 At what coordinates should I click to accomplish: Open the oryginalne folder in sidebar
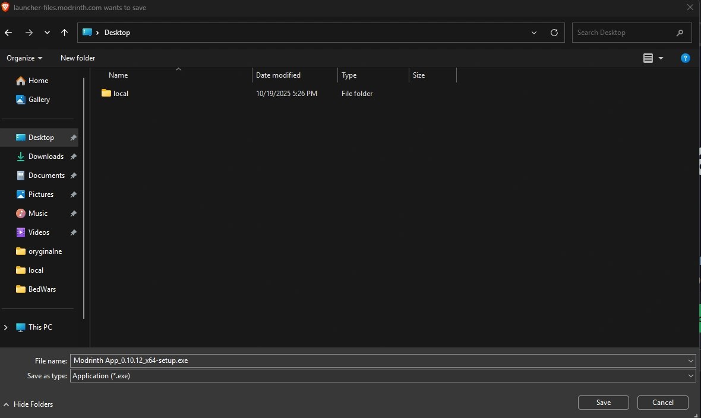pos(45,251)
